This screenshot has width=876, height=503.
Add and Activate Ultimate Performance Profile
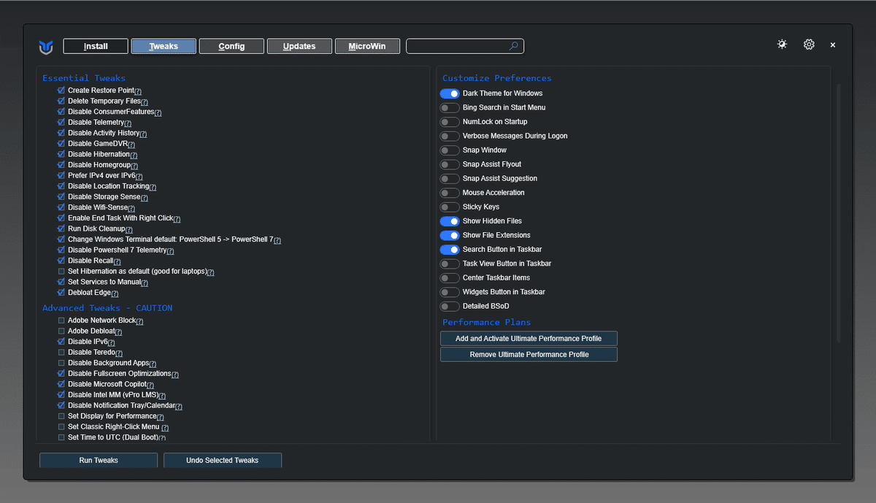pos(529,339)
